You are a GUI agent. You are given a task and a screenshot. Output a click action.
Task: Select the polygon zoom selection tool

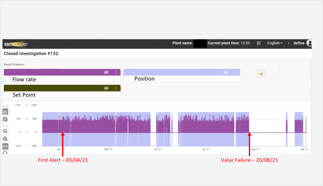pos(5,152)
